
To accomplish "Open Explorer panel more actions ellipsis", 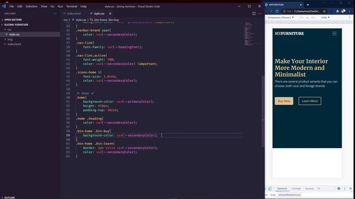I will (x=55, y=13).
